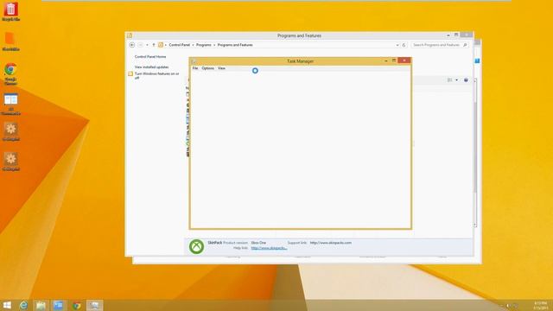Click the taskbar clock and date
Image resolution: width=553 pixels, height=311 pixels.
[540, 305]
